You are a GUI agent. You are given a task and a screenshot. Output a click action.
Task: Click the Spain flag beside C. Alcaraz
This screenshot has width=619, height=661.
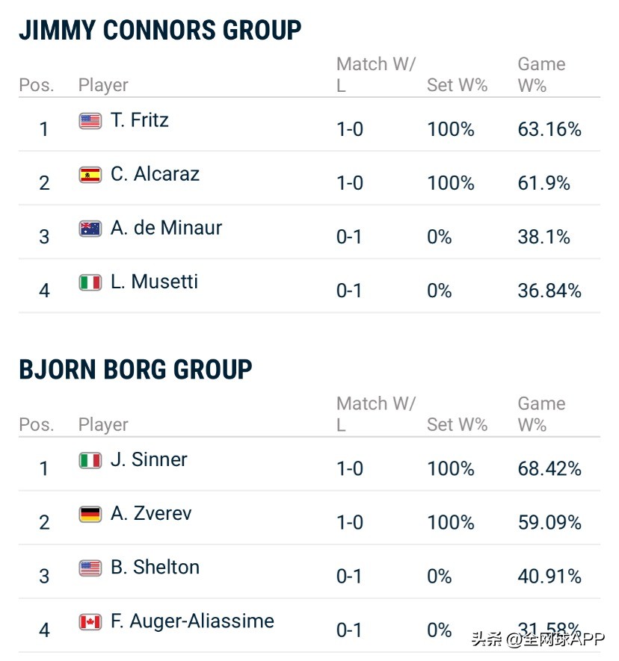point(90,175)
